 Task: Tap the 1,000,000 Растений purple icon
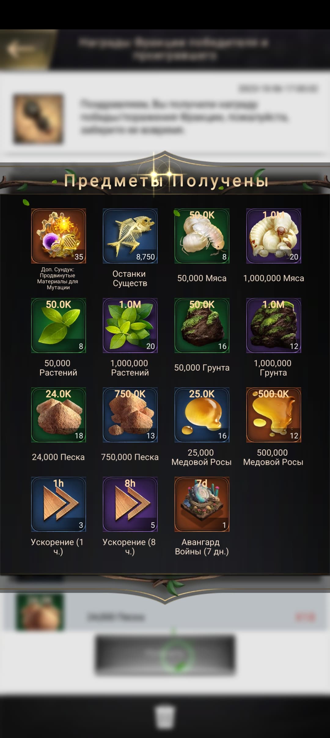(x=130, y=325)
